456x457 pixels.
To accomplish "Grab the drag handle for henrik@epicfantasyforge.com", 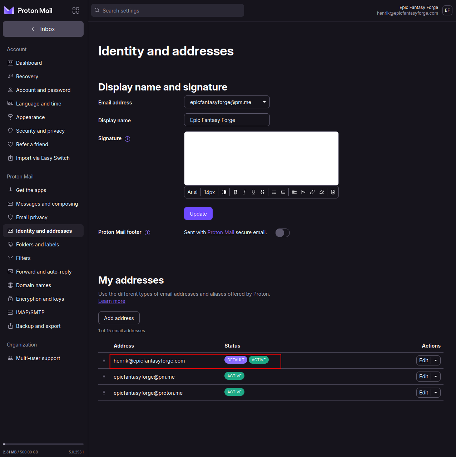I will [104, 360].
